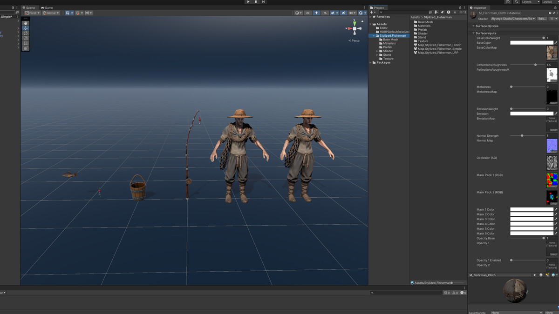Open the Layers dropdown
The width and height of the screenshot is (559, 314).
531,2
